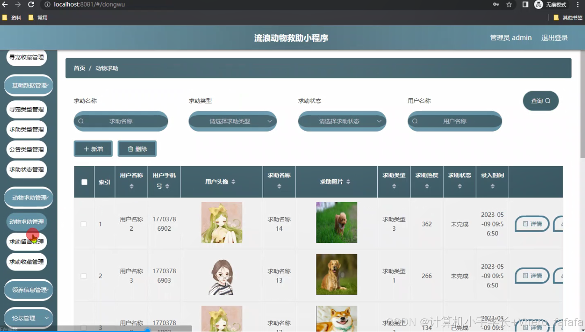Open 求助留言管理 in sidebar
The image size is (585, 332).
pyautogui.click(x=27, y=242)
